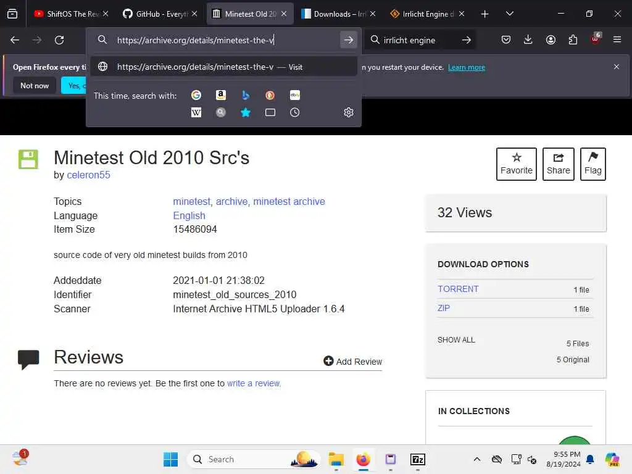Switch to the ShiftOS YouTube tab

coord(72,14)
